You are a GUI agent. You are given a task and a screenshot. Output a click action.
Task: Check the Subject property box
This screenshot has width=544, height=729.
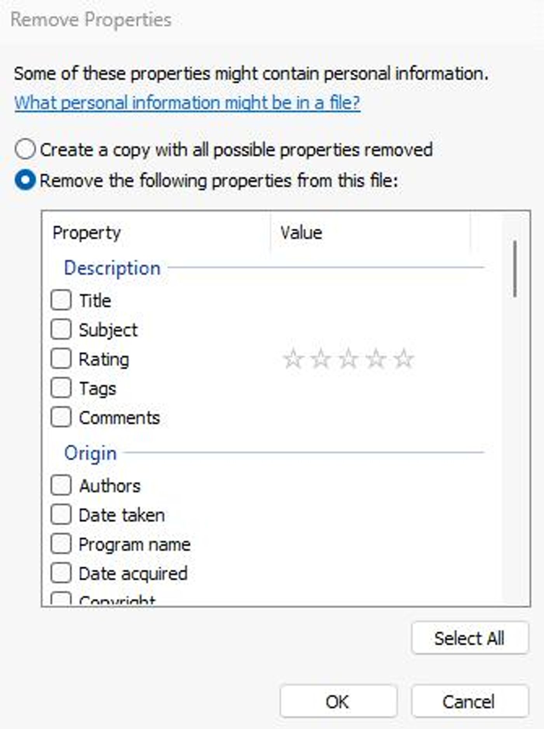61,329
